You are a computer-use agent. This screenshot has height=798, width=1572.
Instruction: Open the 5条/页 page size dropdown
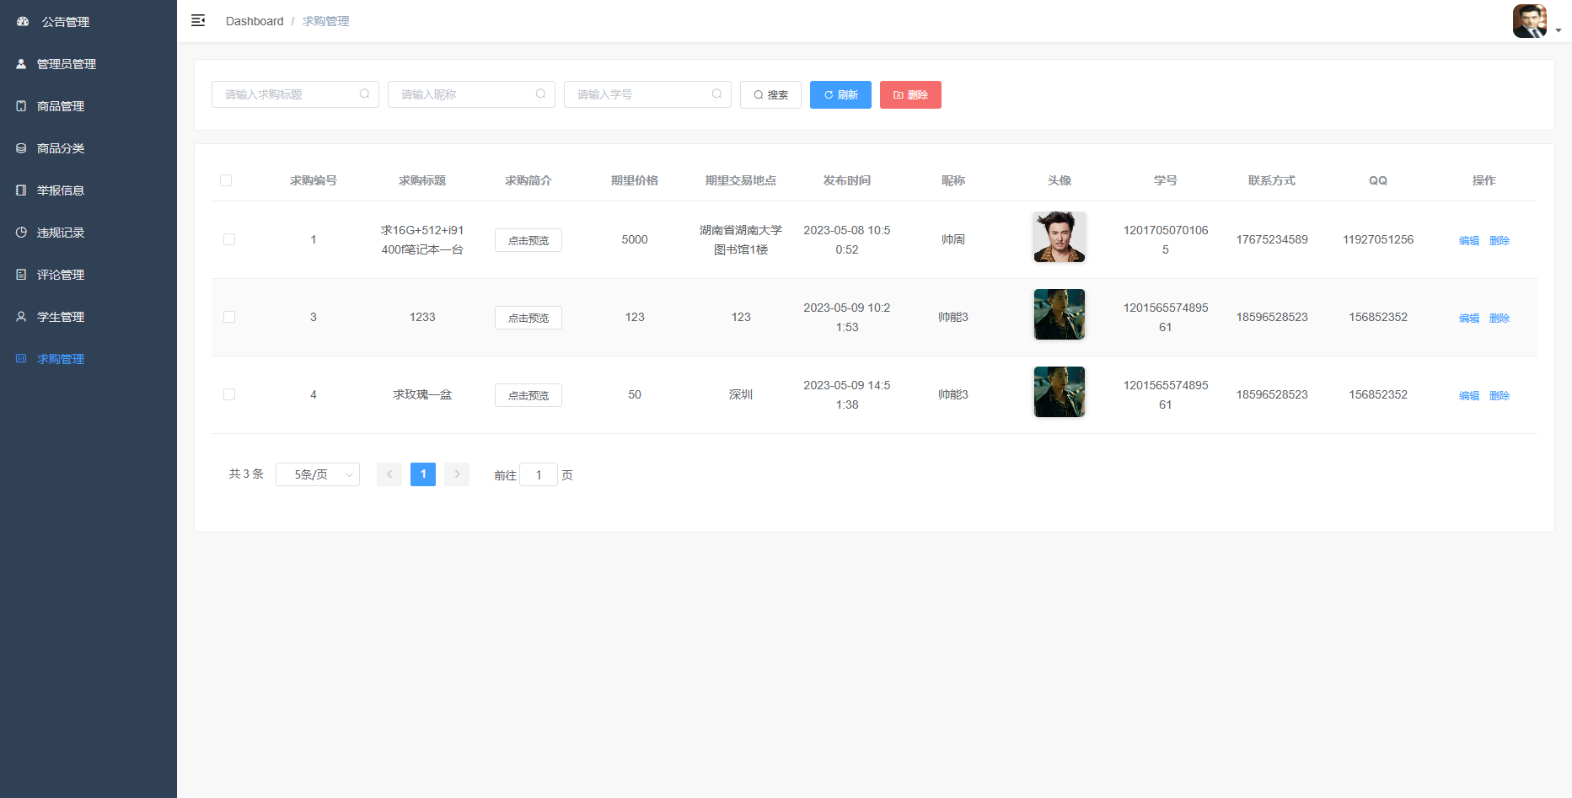point(317,474)
